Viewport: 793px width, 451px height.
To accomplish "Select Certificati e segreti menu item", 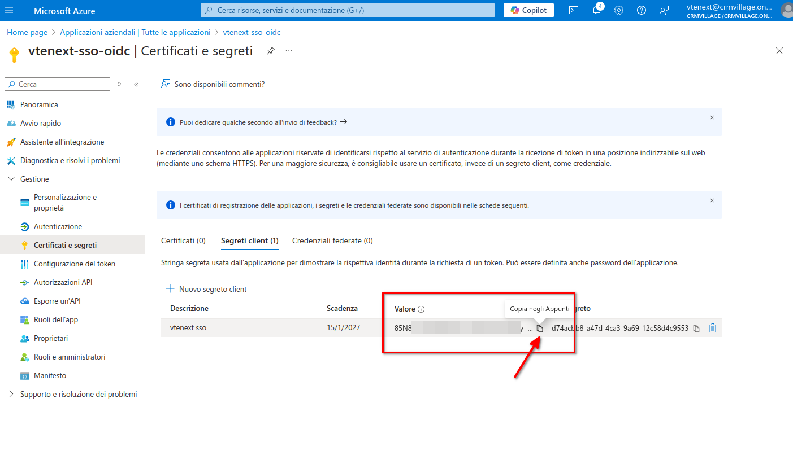I will (x=72, y=245).
